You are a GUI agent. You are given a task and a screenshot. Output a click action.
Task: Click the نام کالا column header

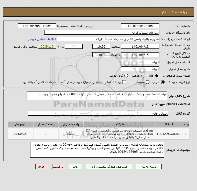(120, 124)
